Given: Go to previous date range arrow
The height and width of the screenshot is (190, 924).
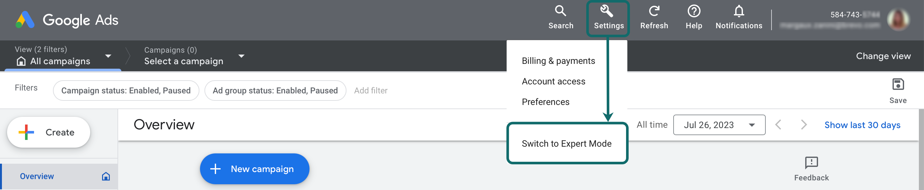Looking at the screenshot, I should click(778, 125).
